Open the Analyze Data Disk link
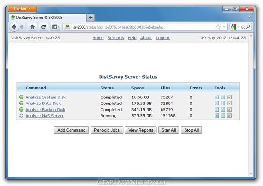This screenshot has width=263, height=186. pos(43,104)
